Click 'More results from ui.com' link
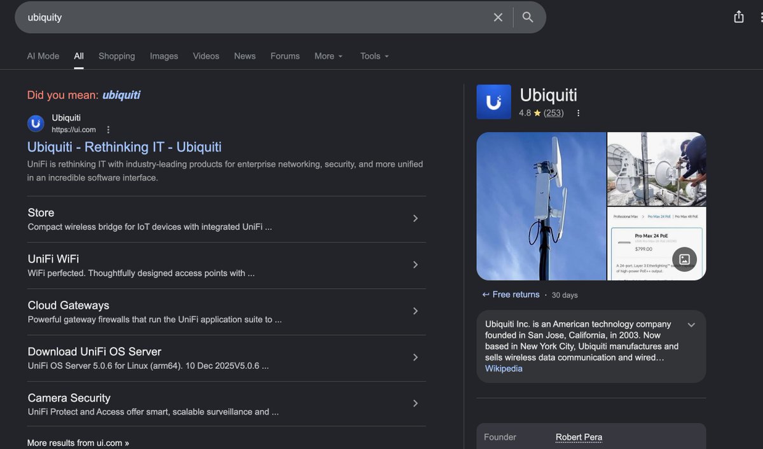763x449 pixels. coord(78,443)
